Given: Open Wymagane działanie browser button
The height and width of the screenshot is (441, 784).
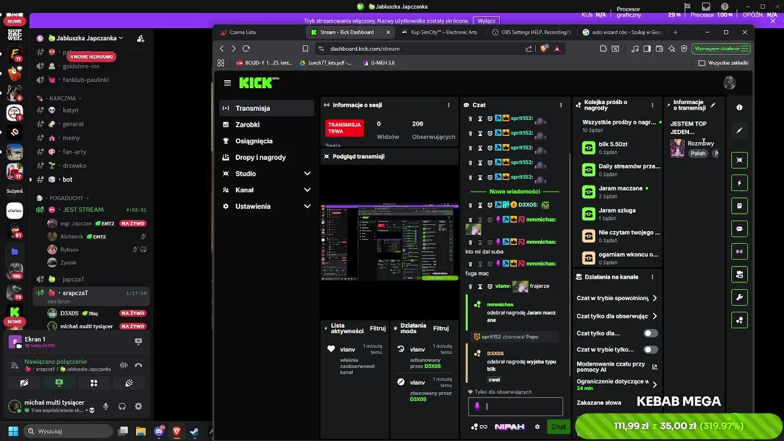Looking at the screenshot, I should point(721,48).
